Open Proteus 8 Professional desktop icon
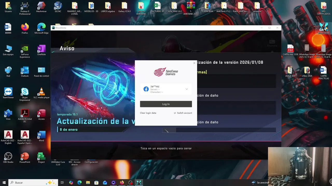 tap(25, 9)
